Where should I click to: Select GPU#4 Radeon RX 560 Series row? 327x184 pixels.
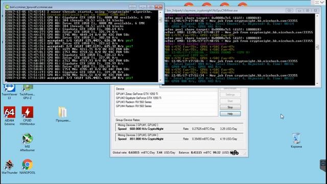(x=166, y=106)
